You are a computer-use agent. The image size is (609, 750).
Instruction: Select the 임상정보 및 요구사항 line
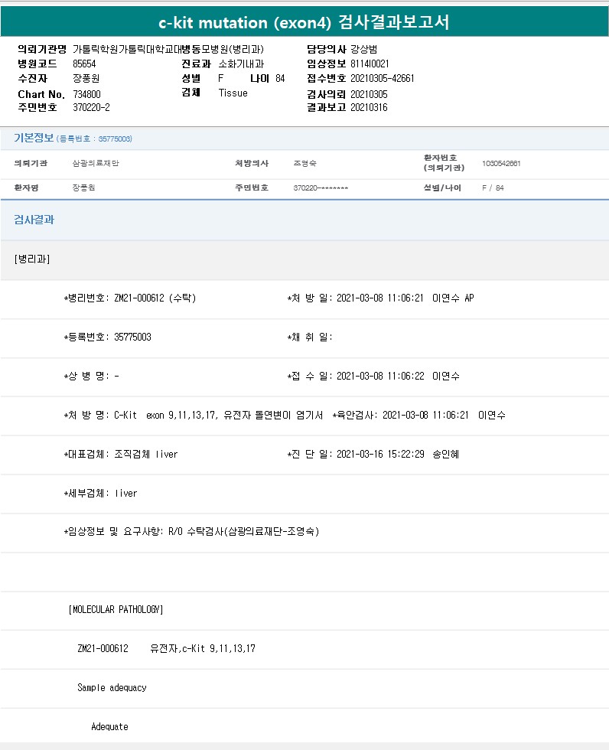(x=191, y=531)
